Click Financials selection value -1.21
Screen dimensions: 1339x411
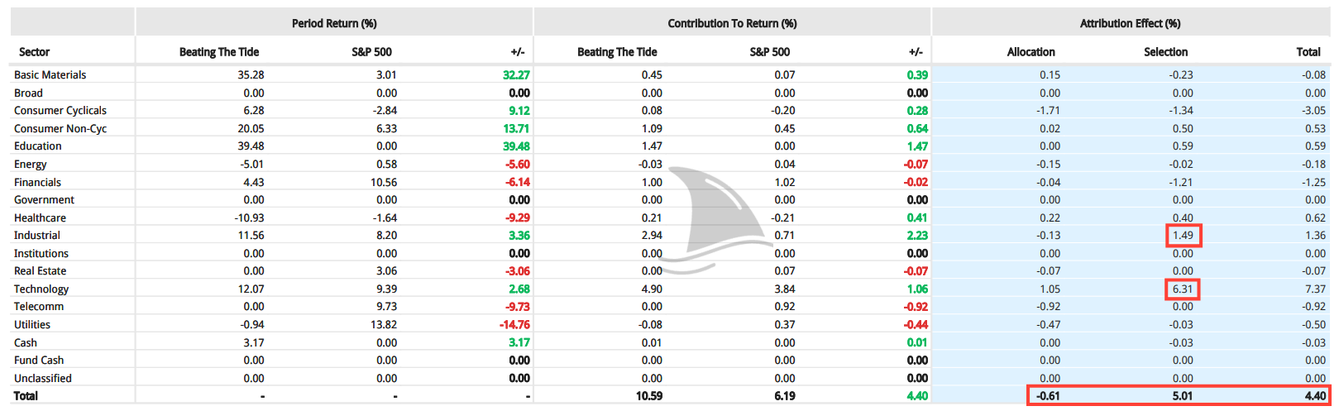(1181, 183)
